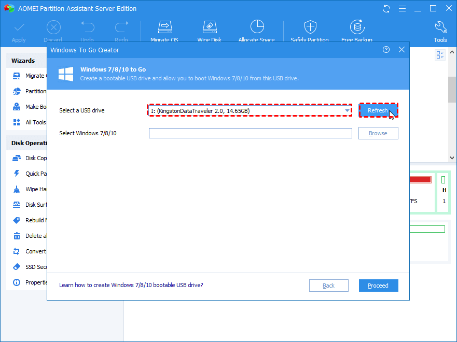
Task: Click the Wipe Hard Drive sidebar icon
Action: click(17, 189)
